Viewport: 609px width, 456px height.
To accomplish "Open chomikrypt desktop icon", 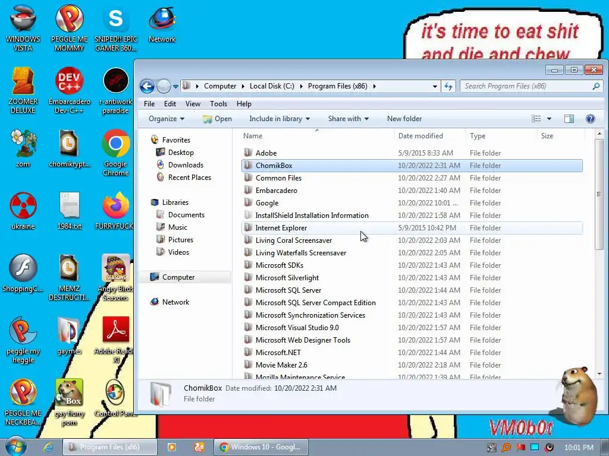I will 69,148.
